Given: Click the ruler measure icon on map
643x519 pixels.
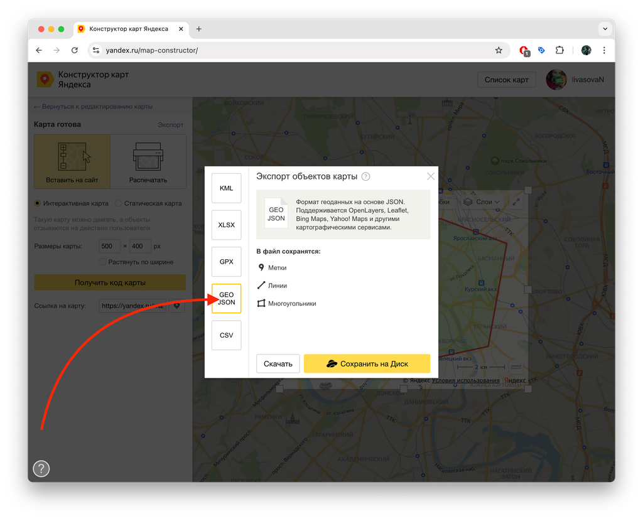Looking at the screenshot, I should point(516,367).
